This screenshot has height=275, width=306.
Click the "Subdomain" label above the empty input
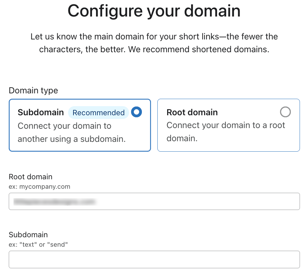click(28, 235)
